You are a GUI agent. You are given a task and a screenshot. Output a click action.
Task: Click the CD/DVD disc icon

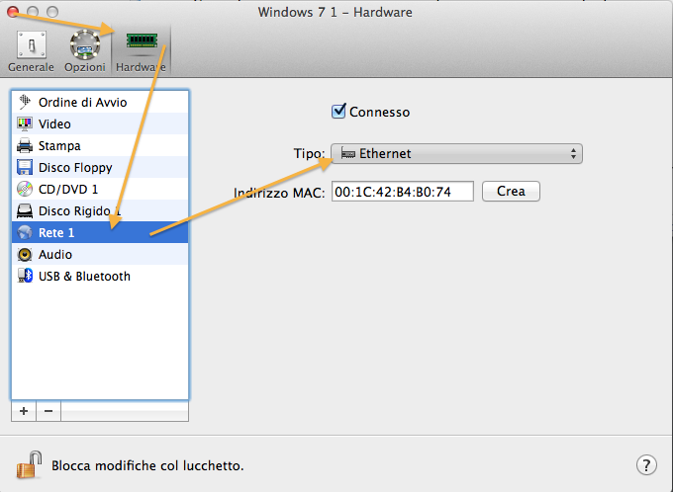(x=25, y=189)
